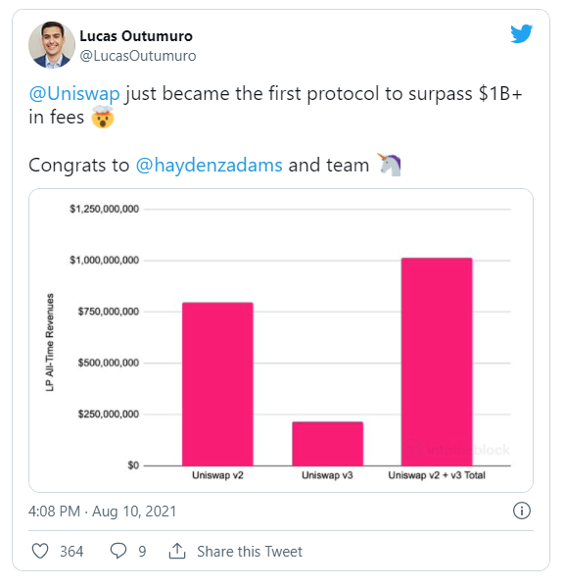Click the share upload arrow icon
Viewport: 565px width, 585px height.
[x=177, y=551]
